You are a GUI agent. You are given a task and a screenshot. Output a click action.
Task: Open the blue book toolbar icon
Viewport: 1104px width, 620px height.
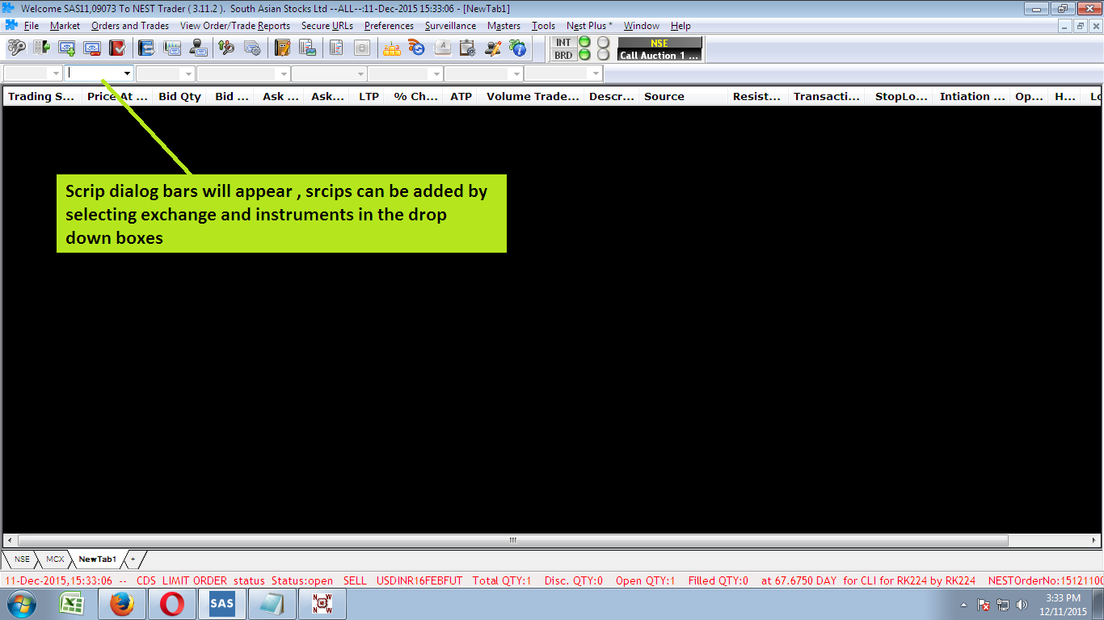click(147, 48)
